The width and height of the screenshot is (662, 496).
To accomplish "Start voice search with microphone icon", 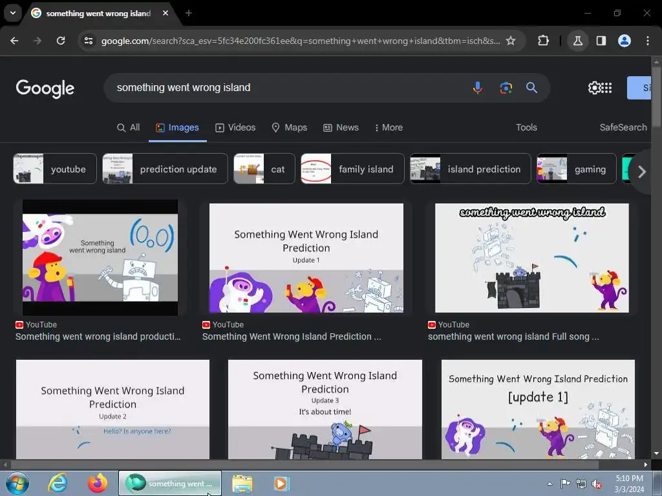I will tap(478, 88).
